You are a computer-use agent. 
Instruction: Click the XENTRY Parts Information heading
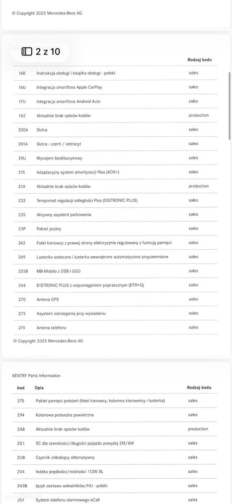[x=36, y=375]
